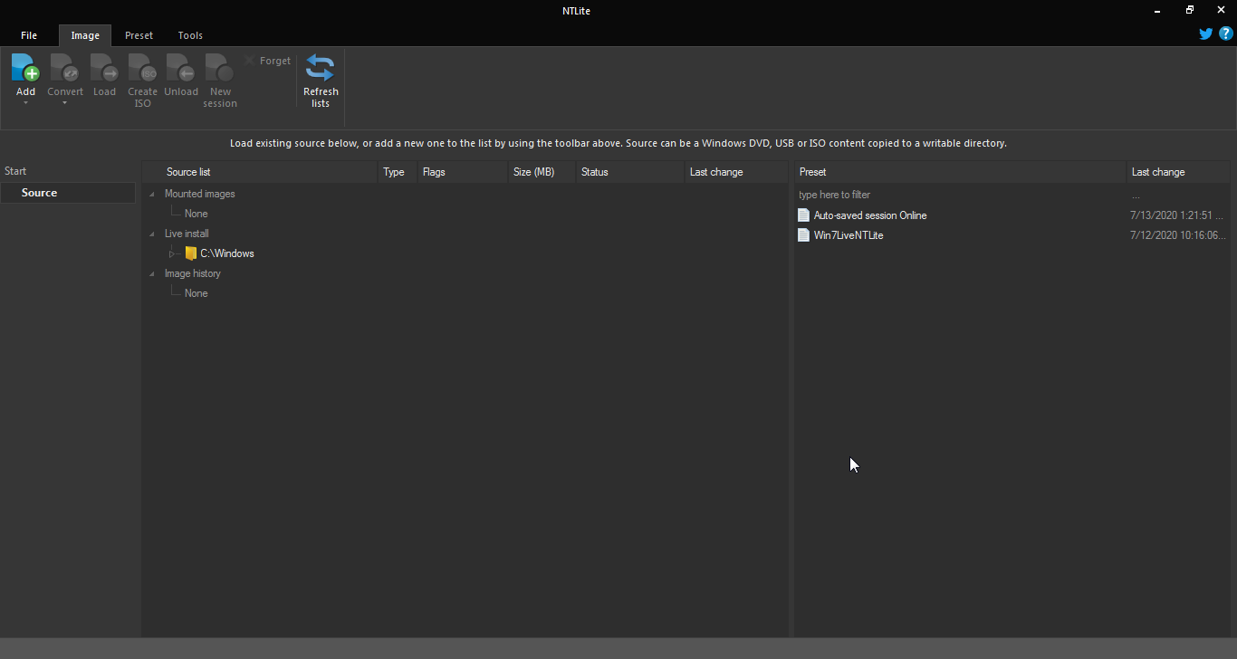Sort by Size (MB) column header
Image resolution: width=1237 pixels, height=659 pixels.
coord(541,172)
